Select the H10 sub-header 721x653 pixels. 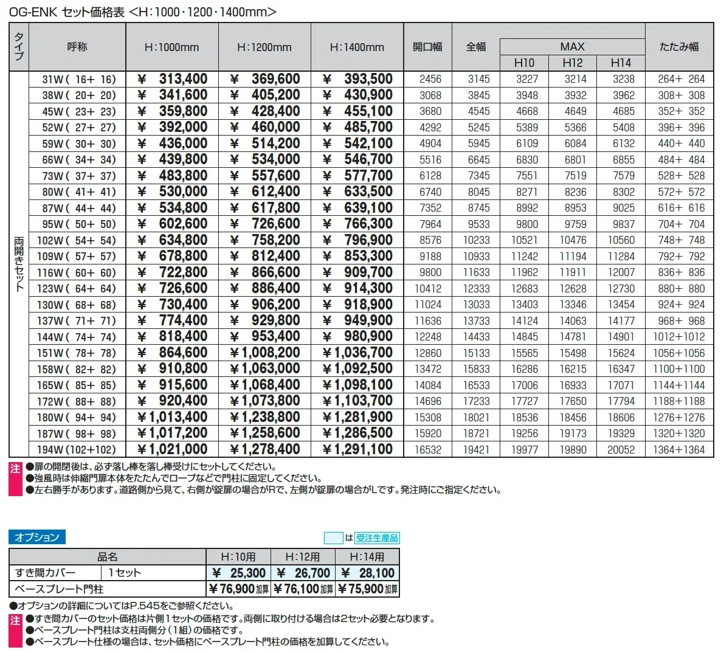tap(524, 63)
